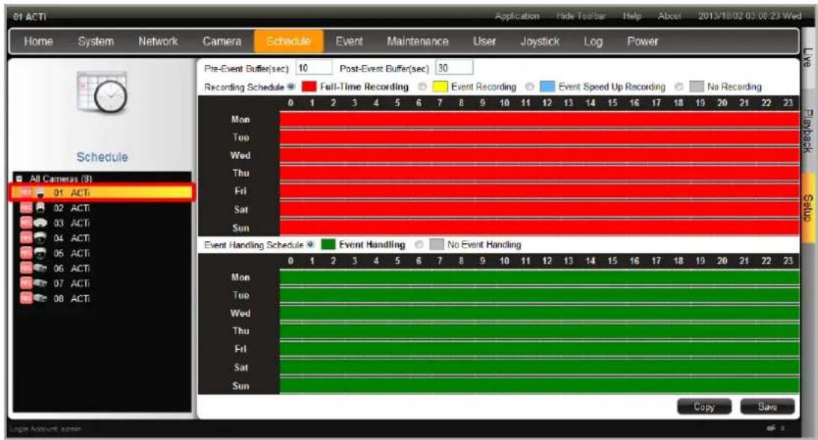Click Wed recording schedule row

[x=539, y=155]
